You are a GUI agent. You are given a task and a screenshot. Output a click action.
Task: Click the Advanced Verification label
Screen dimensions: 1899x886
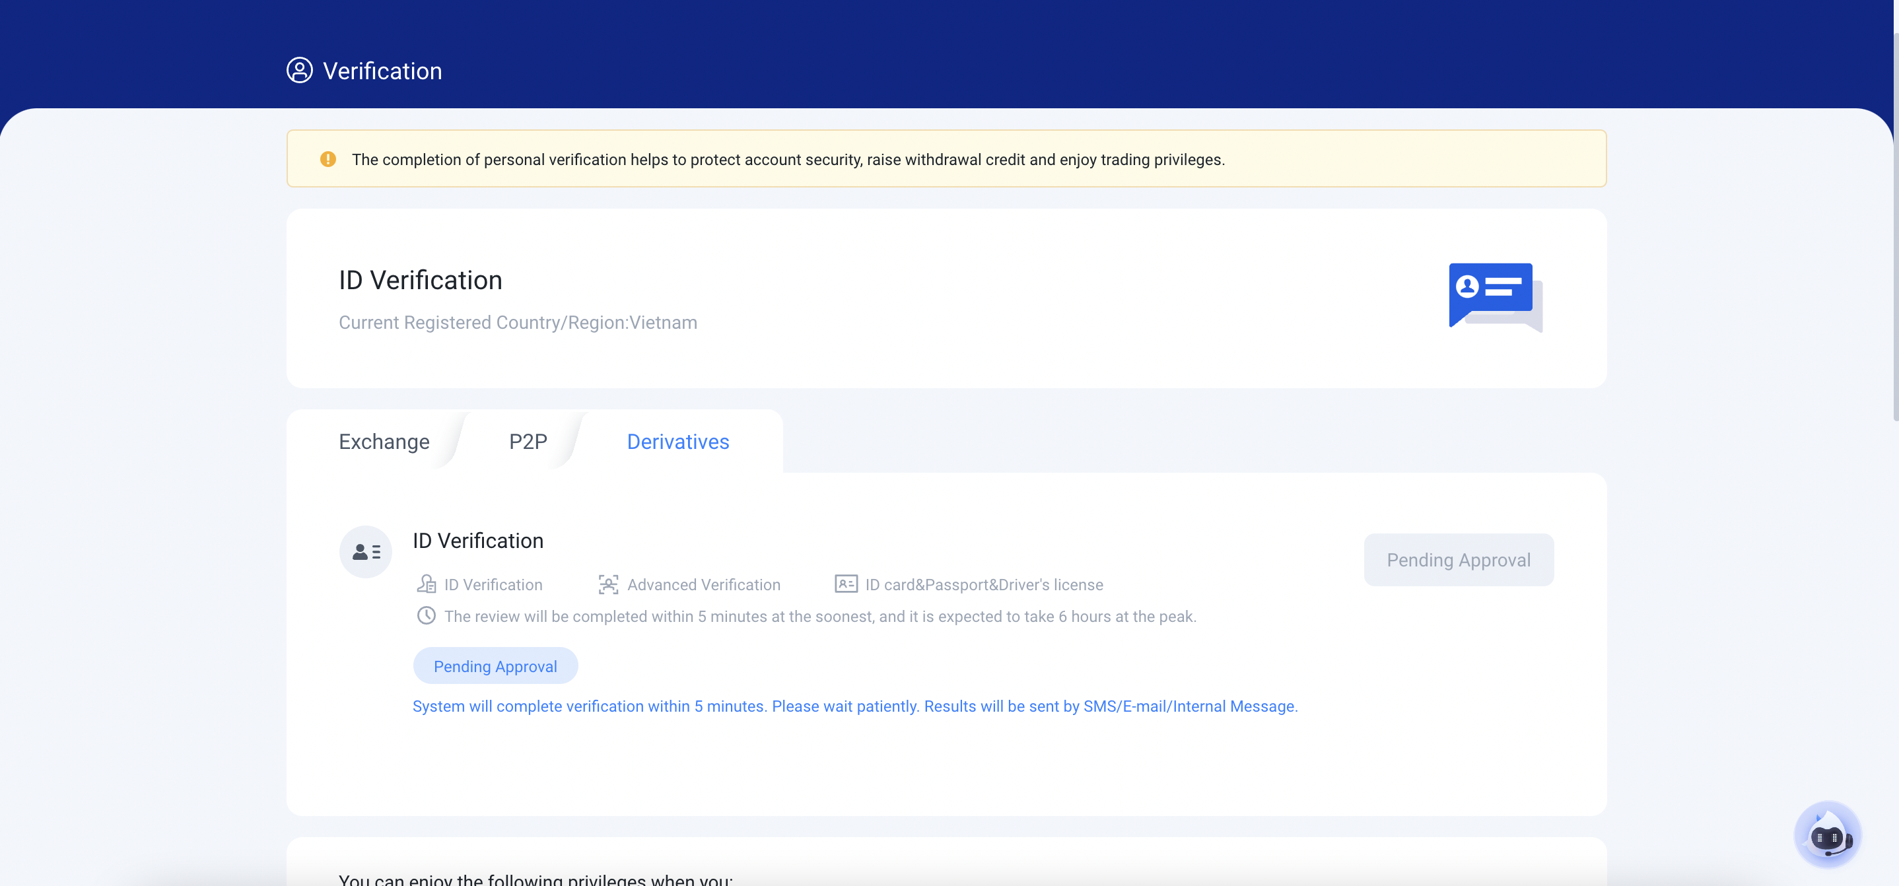(x=703, y=584)
